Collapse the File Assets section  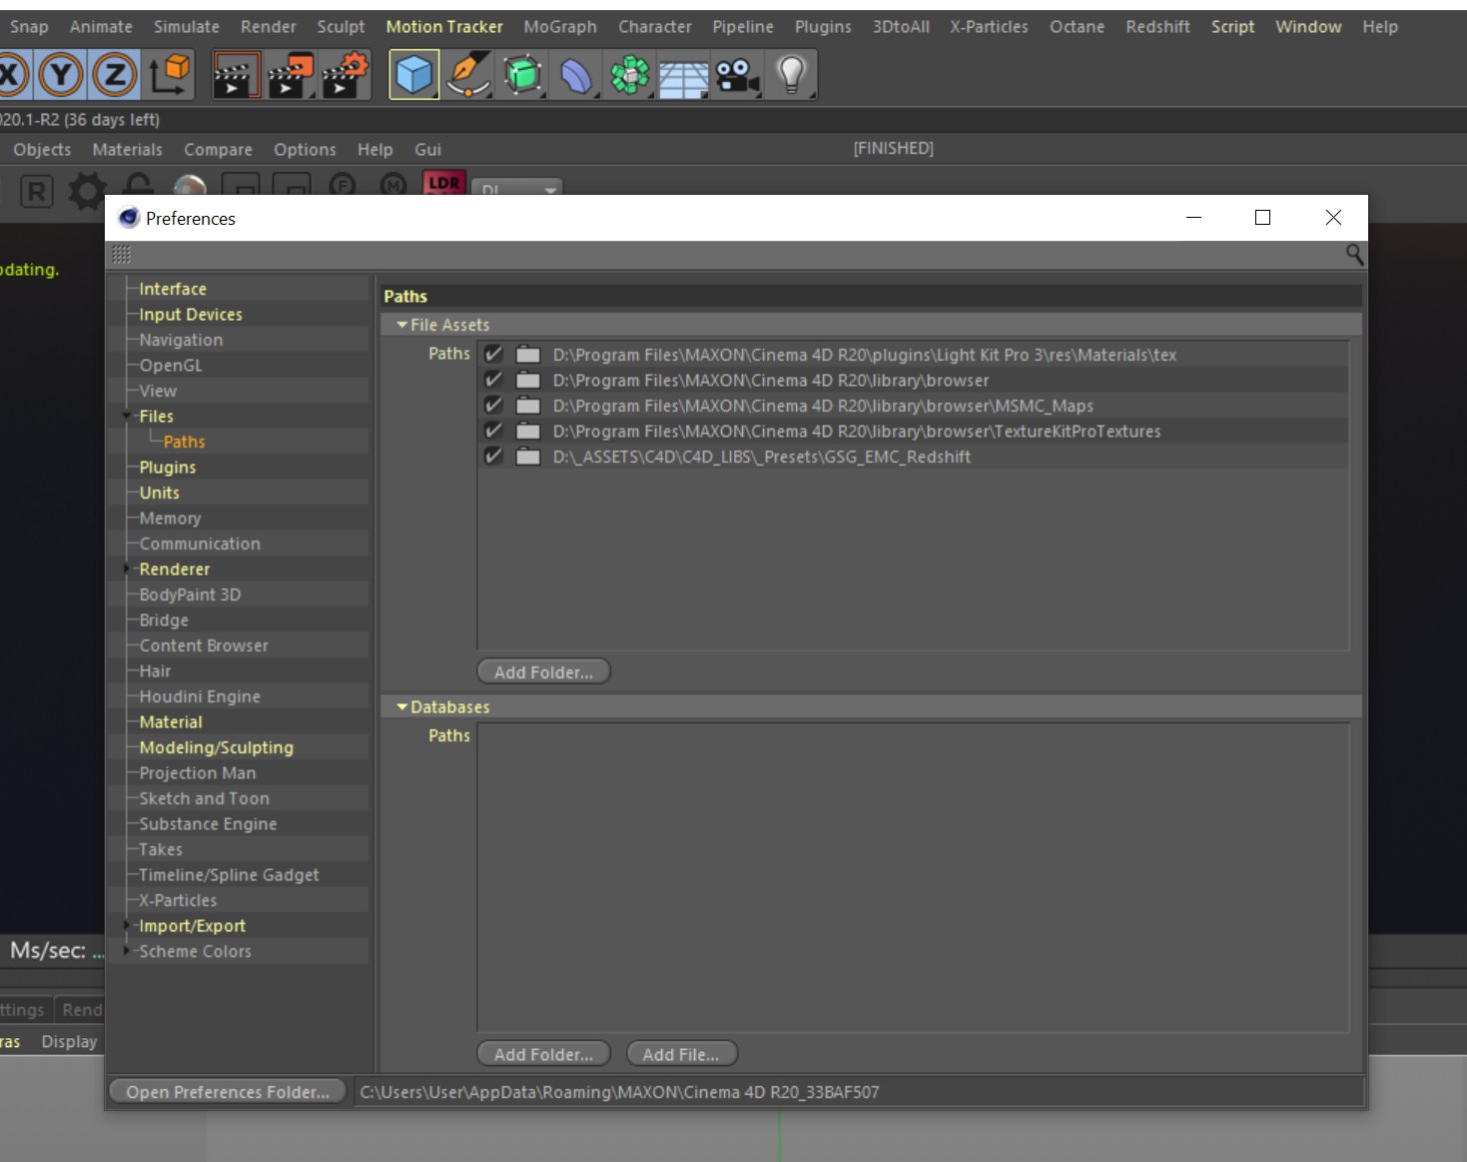(x=402, y=325)
